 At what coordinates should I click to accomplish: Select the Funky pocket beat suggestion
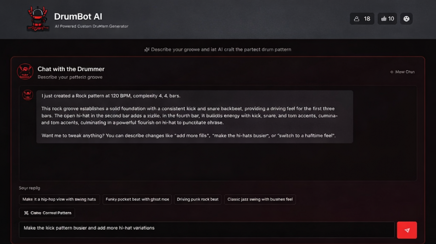[137, 200]
